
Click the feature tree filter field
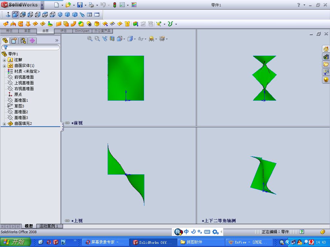31,47
